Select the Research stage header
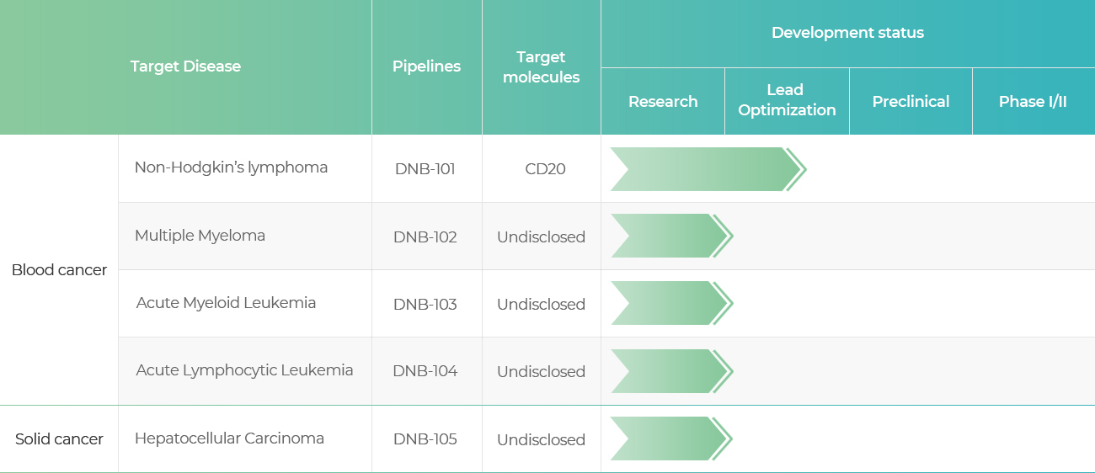 pyautogui.click(x=663, y=102)
